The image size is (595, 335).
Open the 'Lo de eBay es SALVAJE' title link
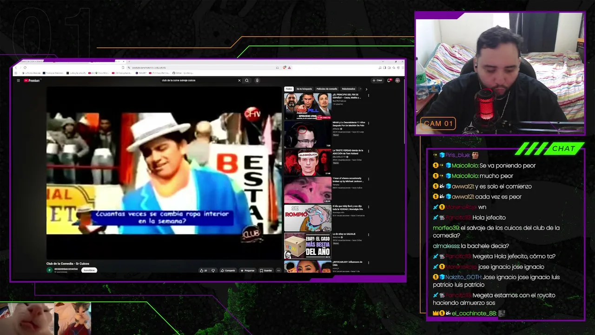pyautogui.click(x=344, y=234)
